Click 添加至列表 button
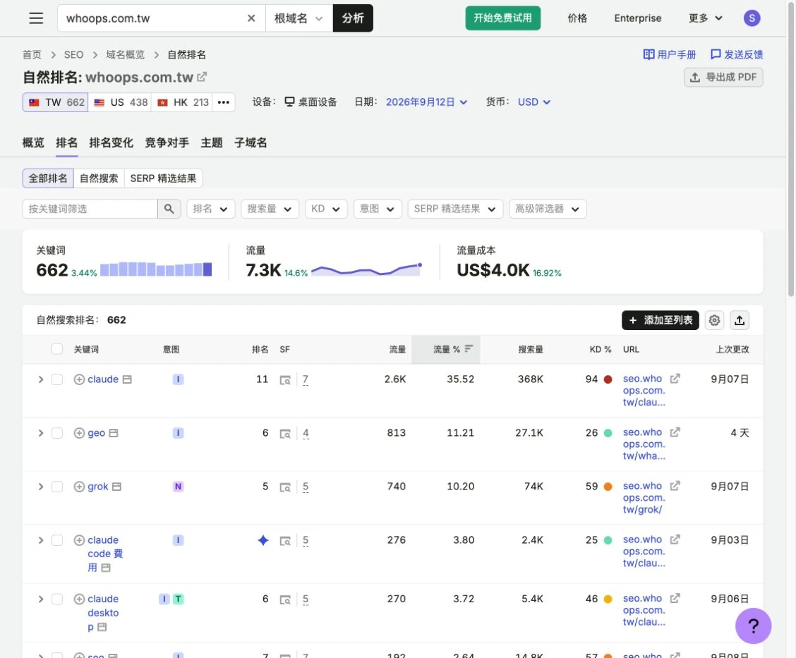 click(x=660, y=320)
